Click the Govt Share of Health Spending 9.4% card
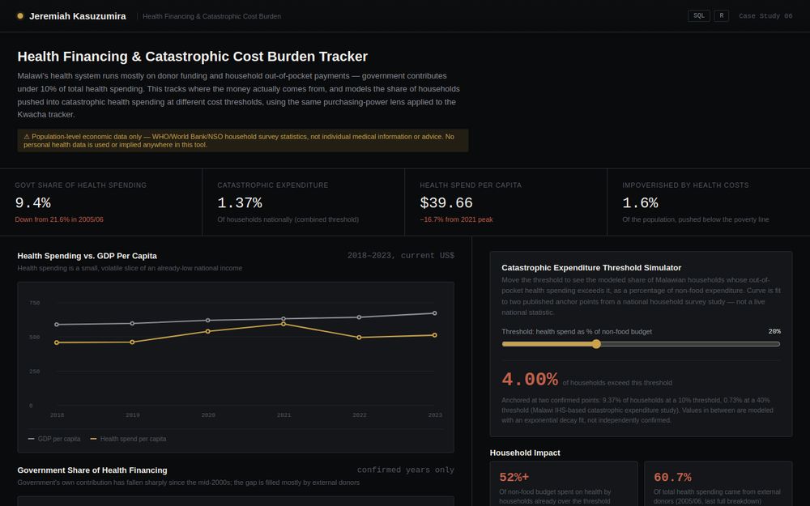 coord(100,202)
